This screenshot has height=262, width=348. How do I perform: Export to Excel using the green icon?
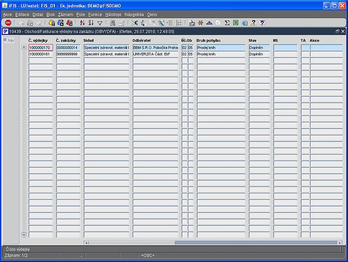236,23
